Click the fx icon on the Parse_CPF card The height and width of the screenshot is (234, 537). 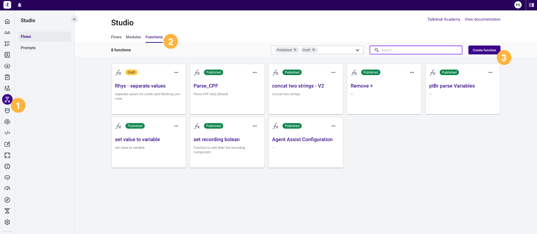coord(197,72)
